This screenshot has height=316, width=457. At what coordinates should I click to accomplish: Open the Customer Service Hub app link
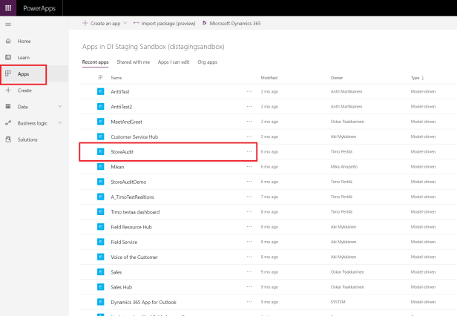[x=134, y=136]
